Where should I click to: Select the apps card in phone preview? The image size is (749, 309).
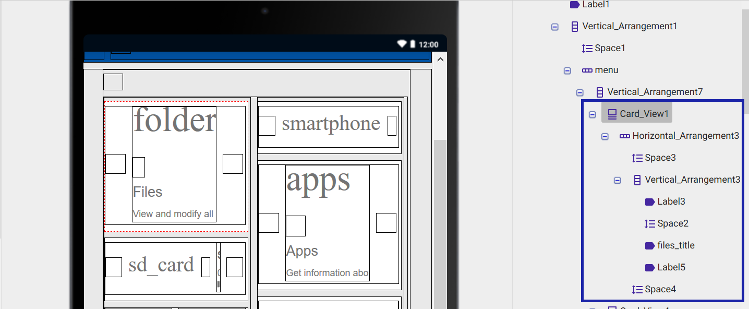pyautogui.click(x=329, y=223)
